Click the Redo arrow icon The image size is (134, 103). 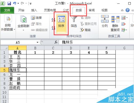[23, 3]
